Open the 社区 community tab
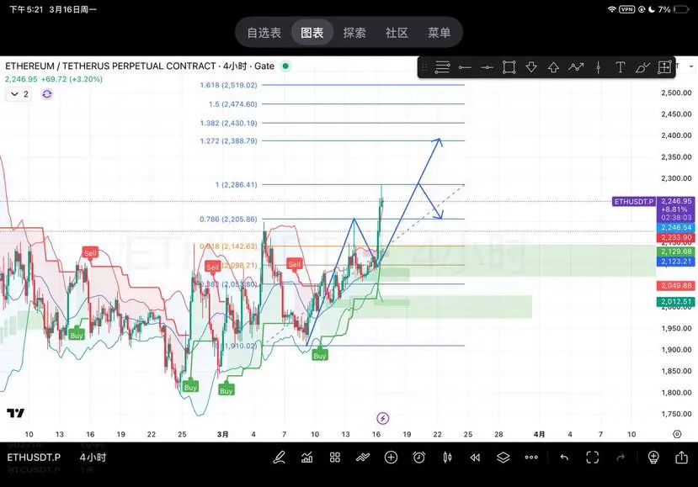Screen dimensions: 698x487 pos(397,33)
